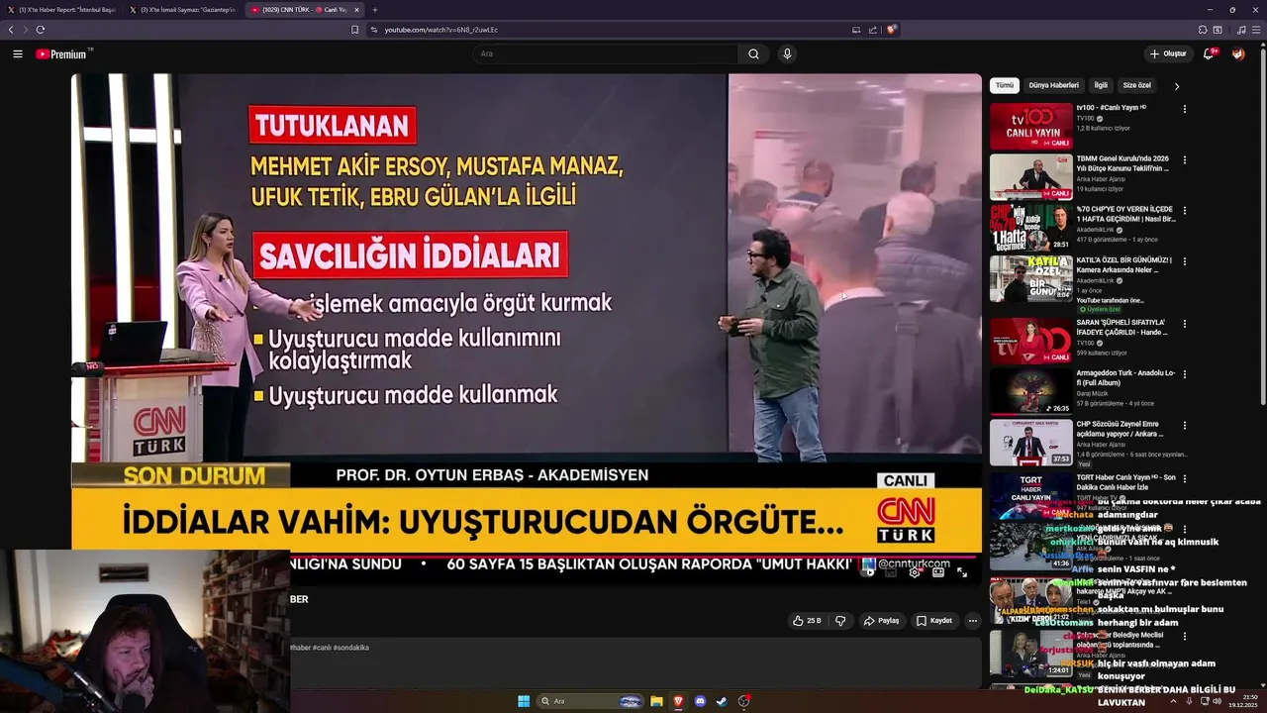Switch to X'te İsmail Saymaz browser tab

tap(182, 10)
